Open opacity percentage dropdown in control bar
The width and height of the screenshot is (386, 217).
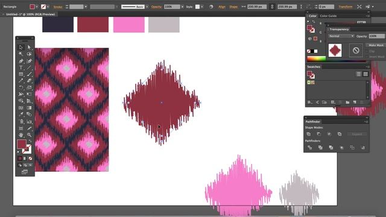182,7
